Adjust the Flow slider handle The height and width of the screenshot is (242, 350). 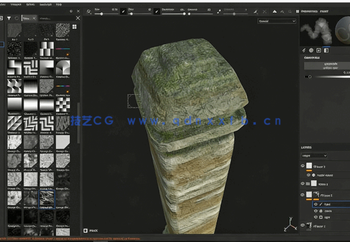[131, 14]
